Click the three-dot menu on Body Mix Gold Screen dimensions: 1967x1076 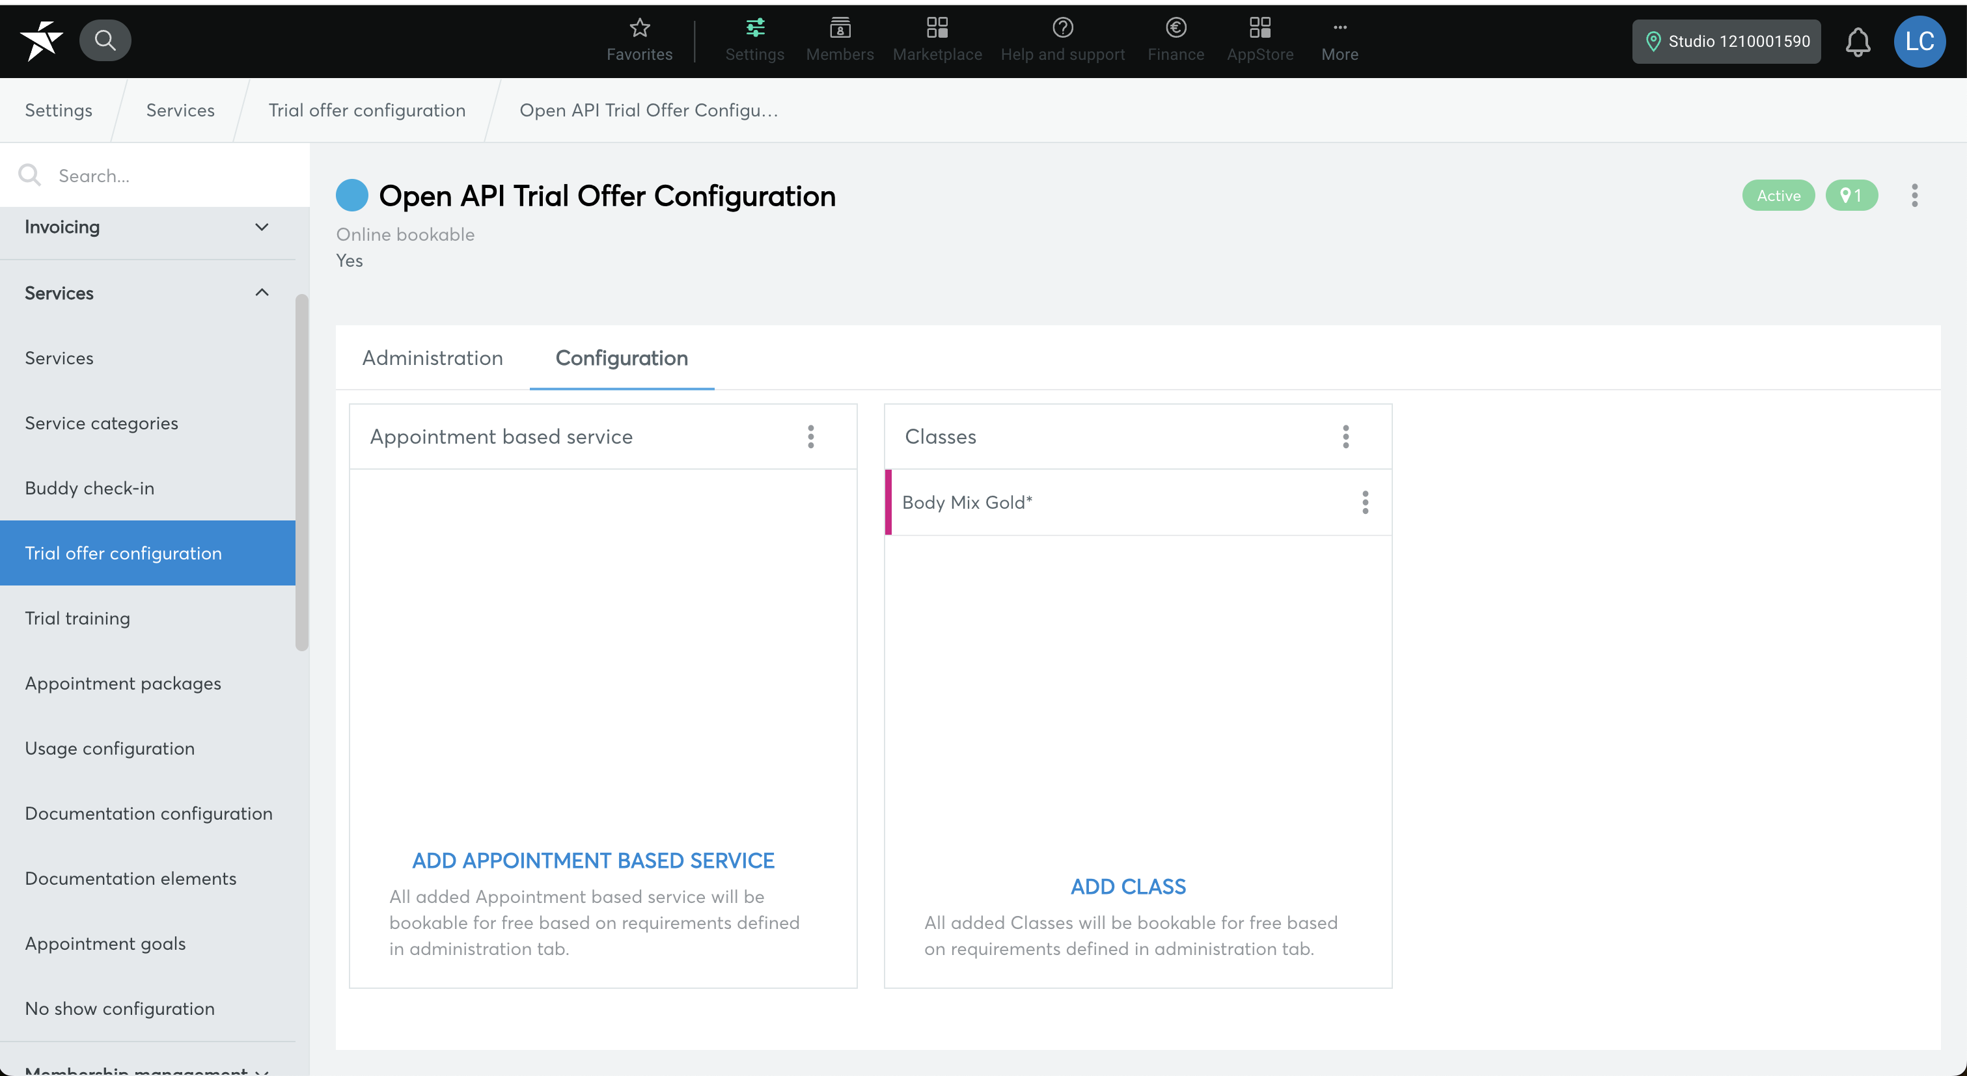1367,502
